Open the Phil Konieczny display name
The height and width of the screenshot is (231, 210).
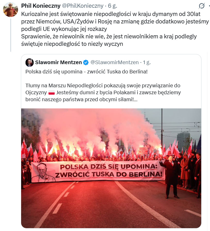(41, 6)
